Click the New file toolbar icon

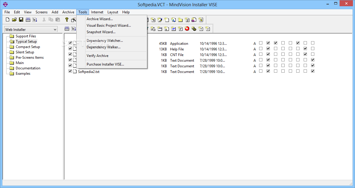pos(7,20)
